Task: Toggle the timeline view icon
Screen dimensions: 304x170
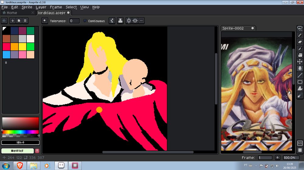Action: click(x=300, y=150)
